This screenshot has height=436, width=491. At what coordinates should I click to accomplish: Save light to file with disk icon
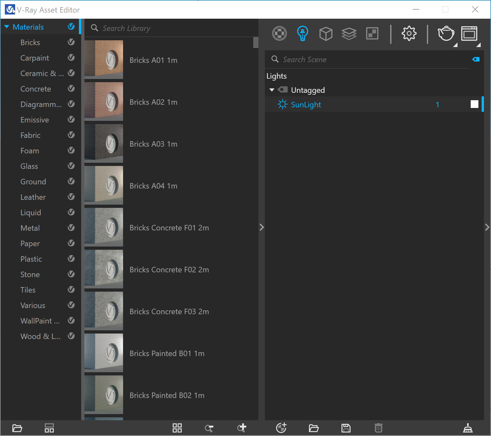click(346, 428)
